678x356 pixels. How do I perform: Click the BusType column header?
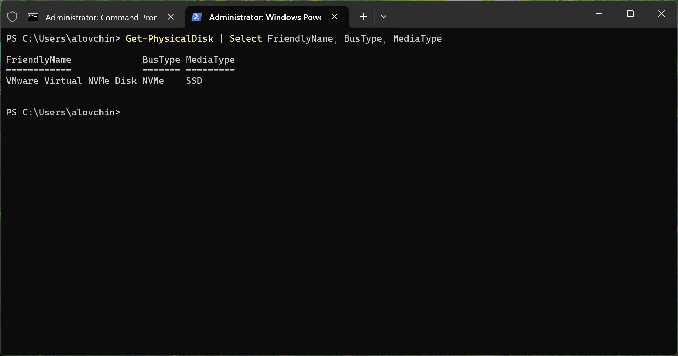point(161,60)
